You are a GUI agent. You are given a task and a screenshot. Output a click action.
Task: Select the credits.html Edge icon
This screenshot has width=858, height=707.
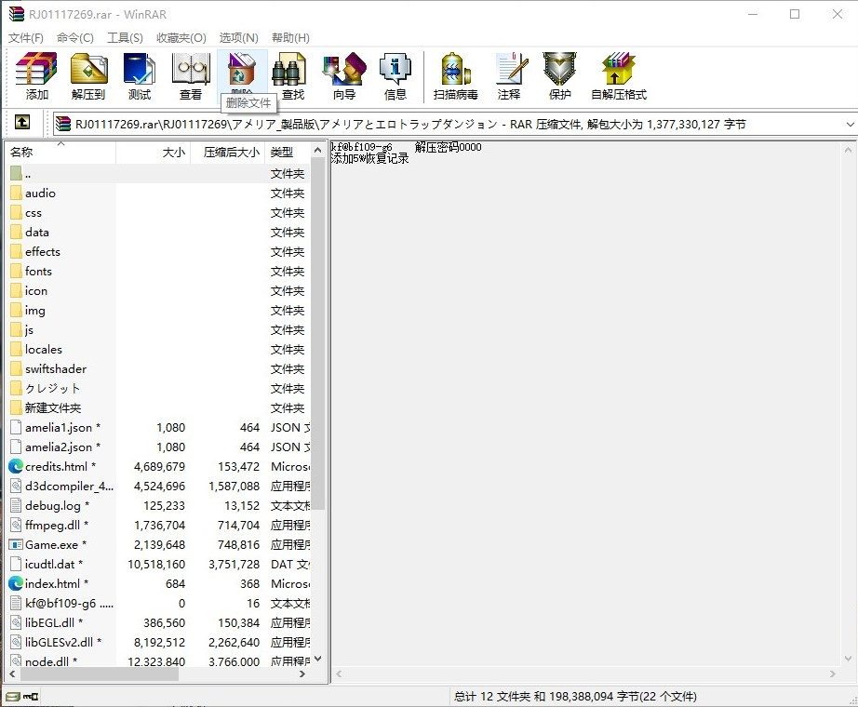pos(16,466)
